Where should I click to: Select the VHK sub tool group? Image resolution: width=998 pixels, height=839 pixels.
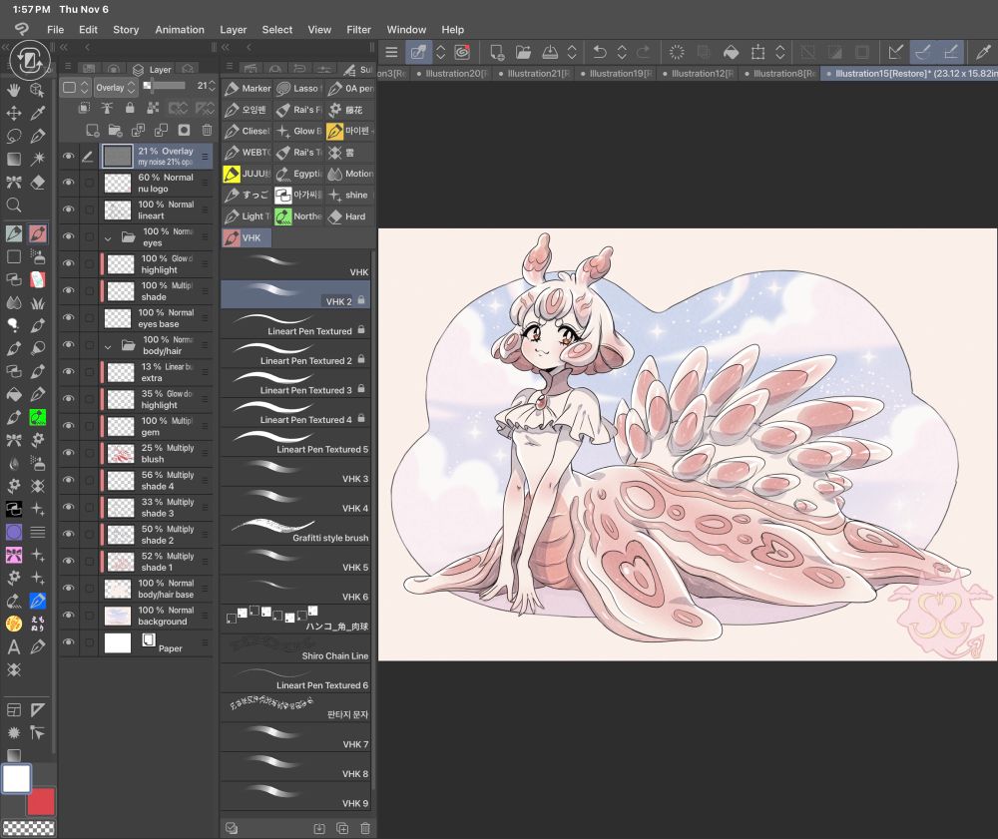click(x=246, y=237)
